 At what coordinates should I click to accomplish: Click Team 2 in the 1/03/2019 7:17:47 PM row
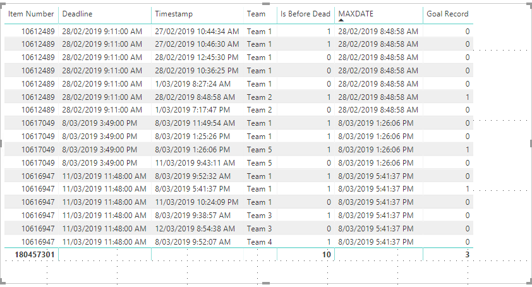tap(259, 110)
